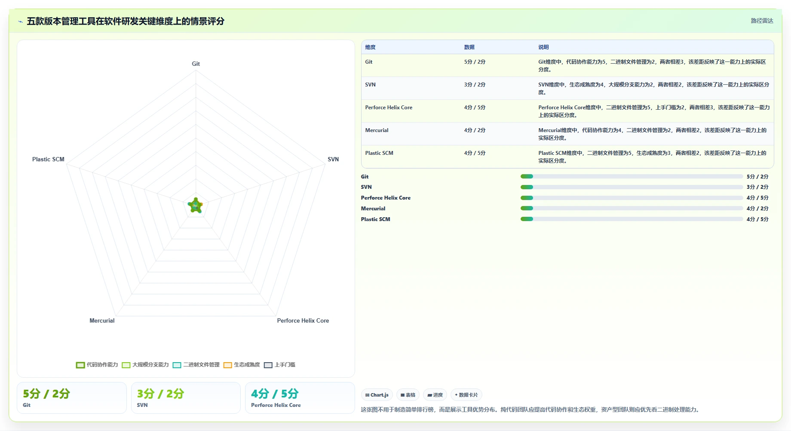The width and height of the screenshot is (791, 431).
Task: Click Perforce Helix Core axis label on the radar chart
Action: (x=303, y=320)
